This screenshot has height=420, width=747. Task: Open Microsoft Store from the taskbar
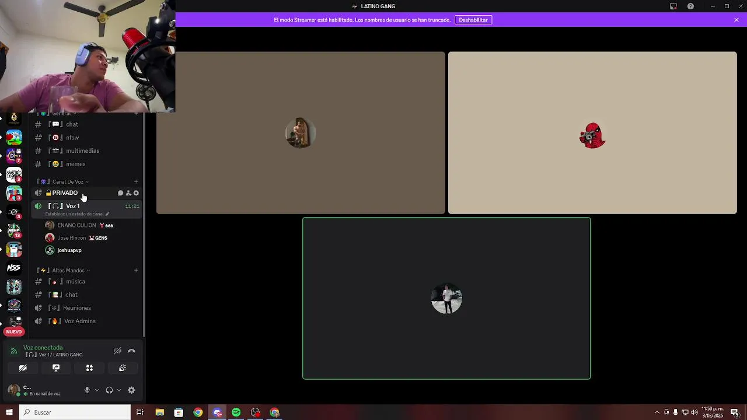[179, 412]
